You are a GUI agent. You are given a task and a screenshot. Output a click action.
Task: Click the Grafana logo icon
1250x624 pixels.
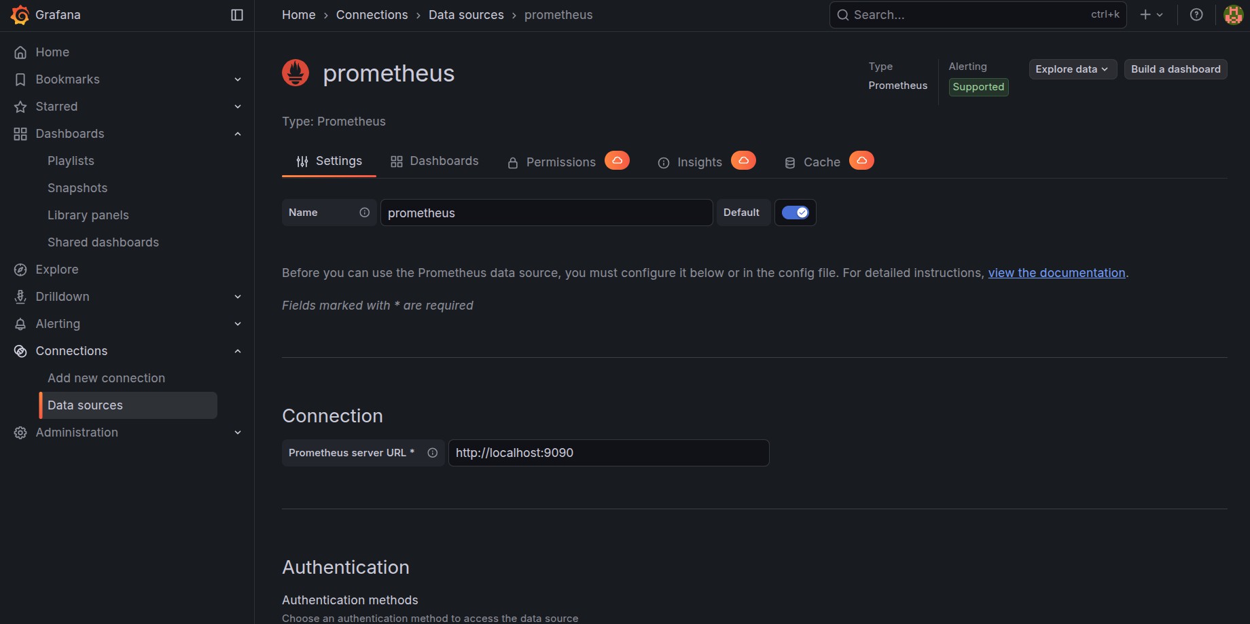20,15
